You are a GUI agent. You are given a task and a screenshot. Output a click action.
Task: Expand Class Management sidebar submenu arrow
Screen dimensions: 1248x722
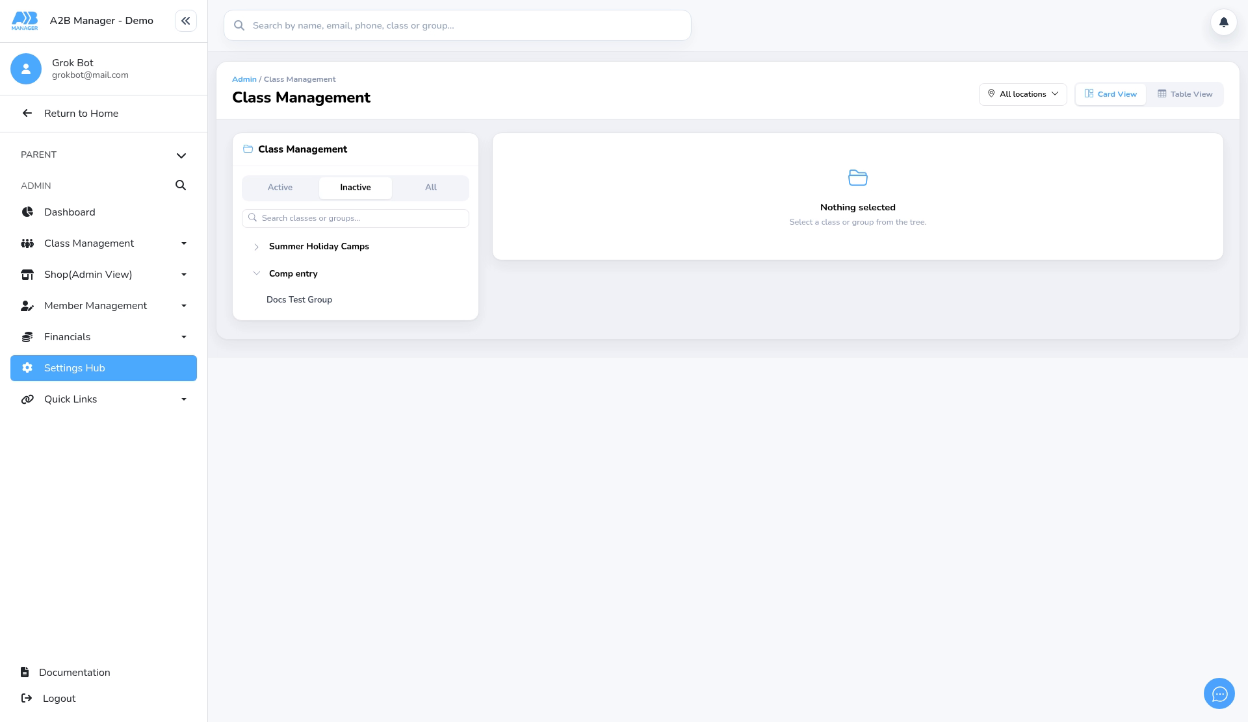184,243
